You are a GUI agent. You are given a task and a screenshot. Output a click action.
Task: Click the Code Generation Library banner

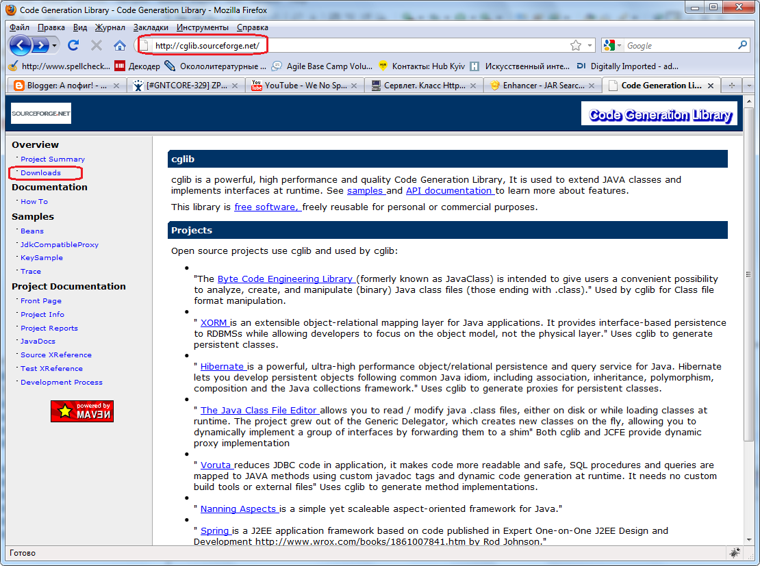[x=659, y=114]
